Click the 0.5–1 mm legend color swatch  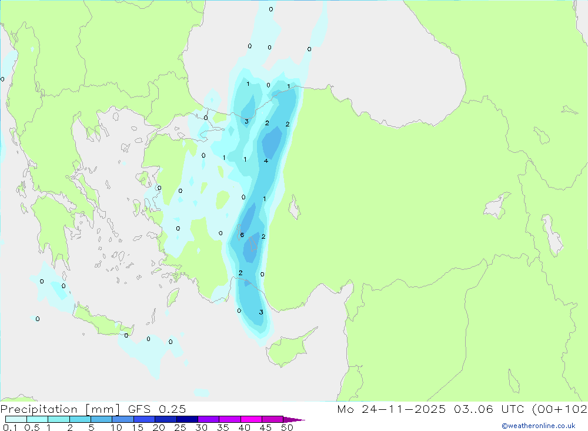[x=38, y=419]
